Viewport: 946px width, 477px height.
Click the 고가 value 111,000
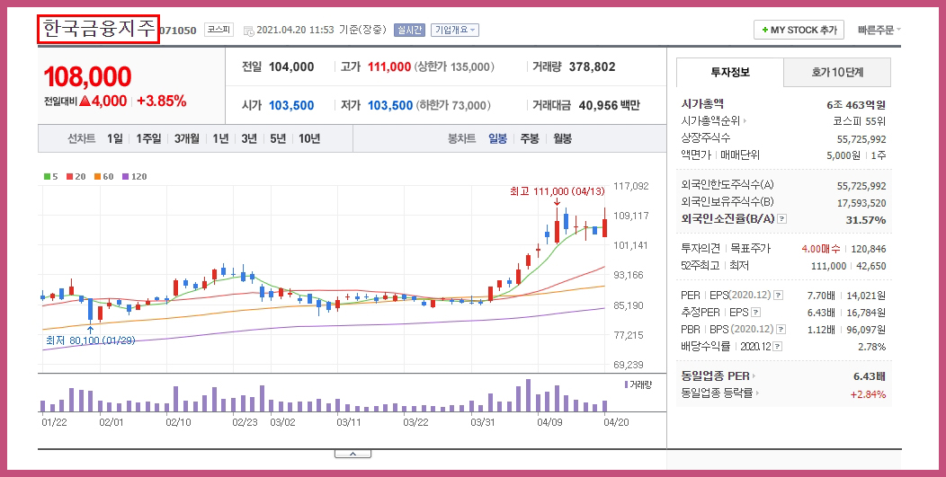(389, 67)
